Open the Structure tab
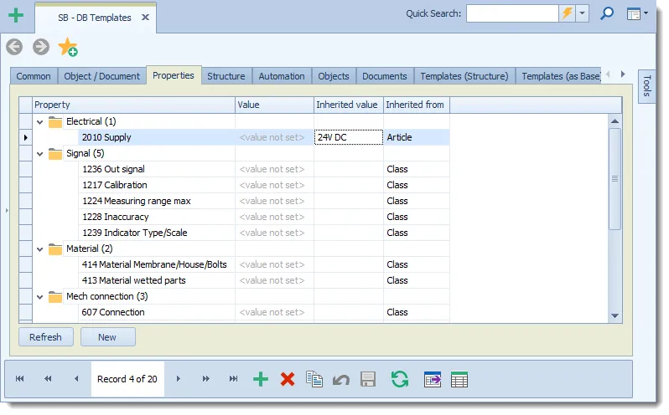669x415 pixels. coord(226,76)
